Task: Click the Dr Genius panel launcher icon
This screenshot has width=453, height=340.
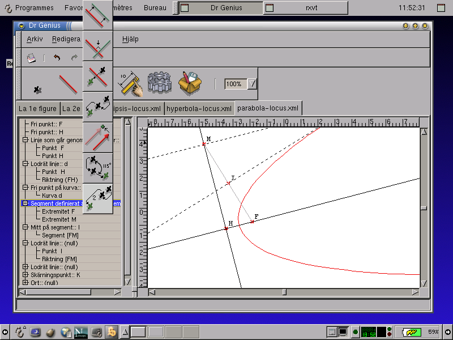Action: (x=111, y=332)
